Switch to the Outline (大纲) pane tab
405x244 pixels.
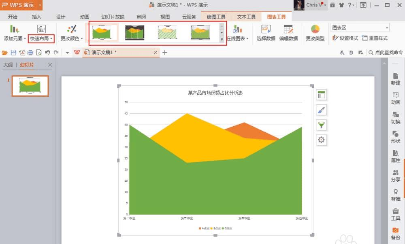(8, 65)
